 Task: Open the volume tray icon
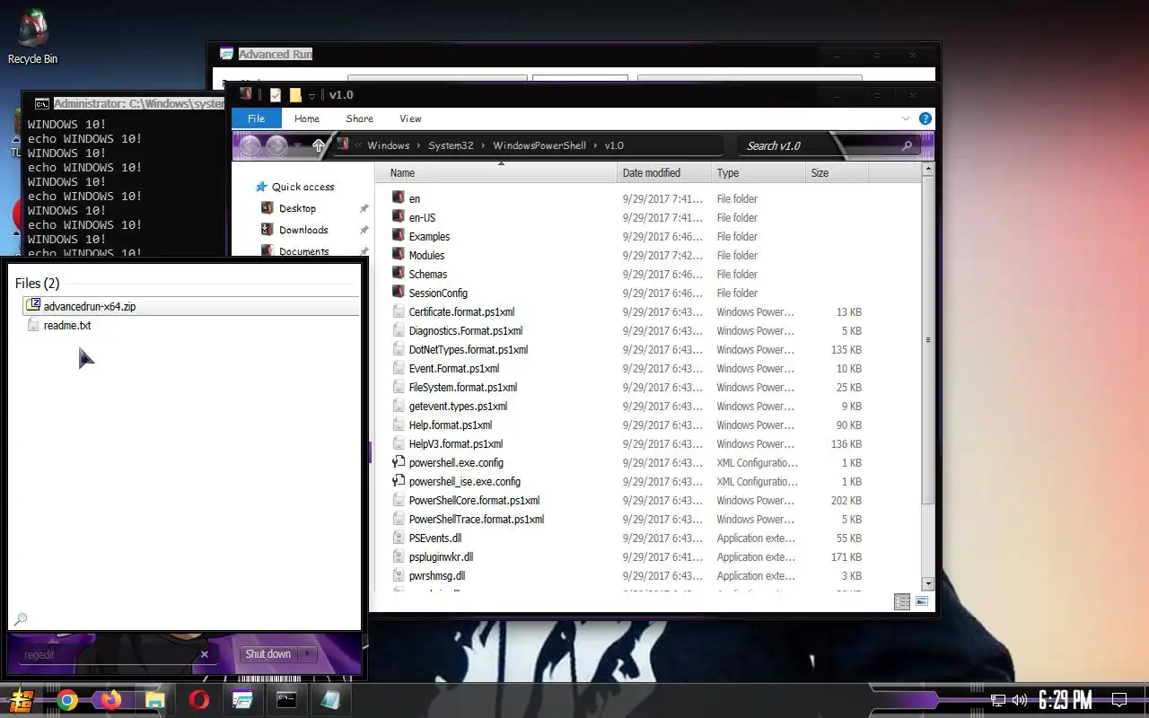pos(1019,700)
